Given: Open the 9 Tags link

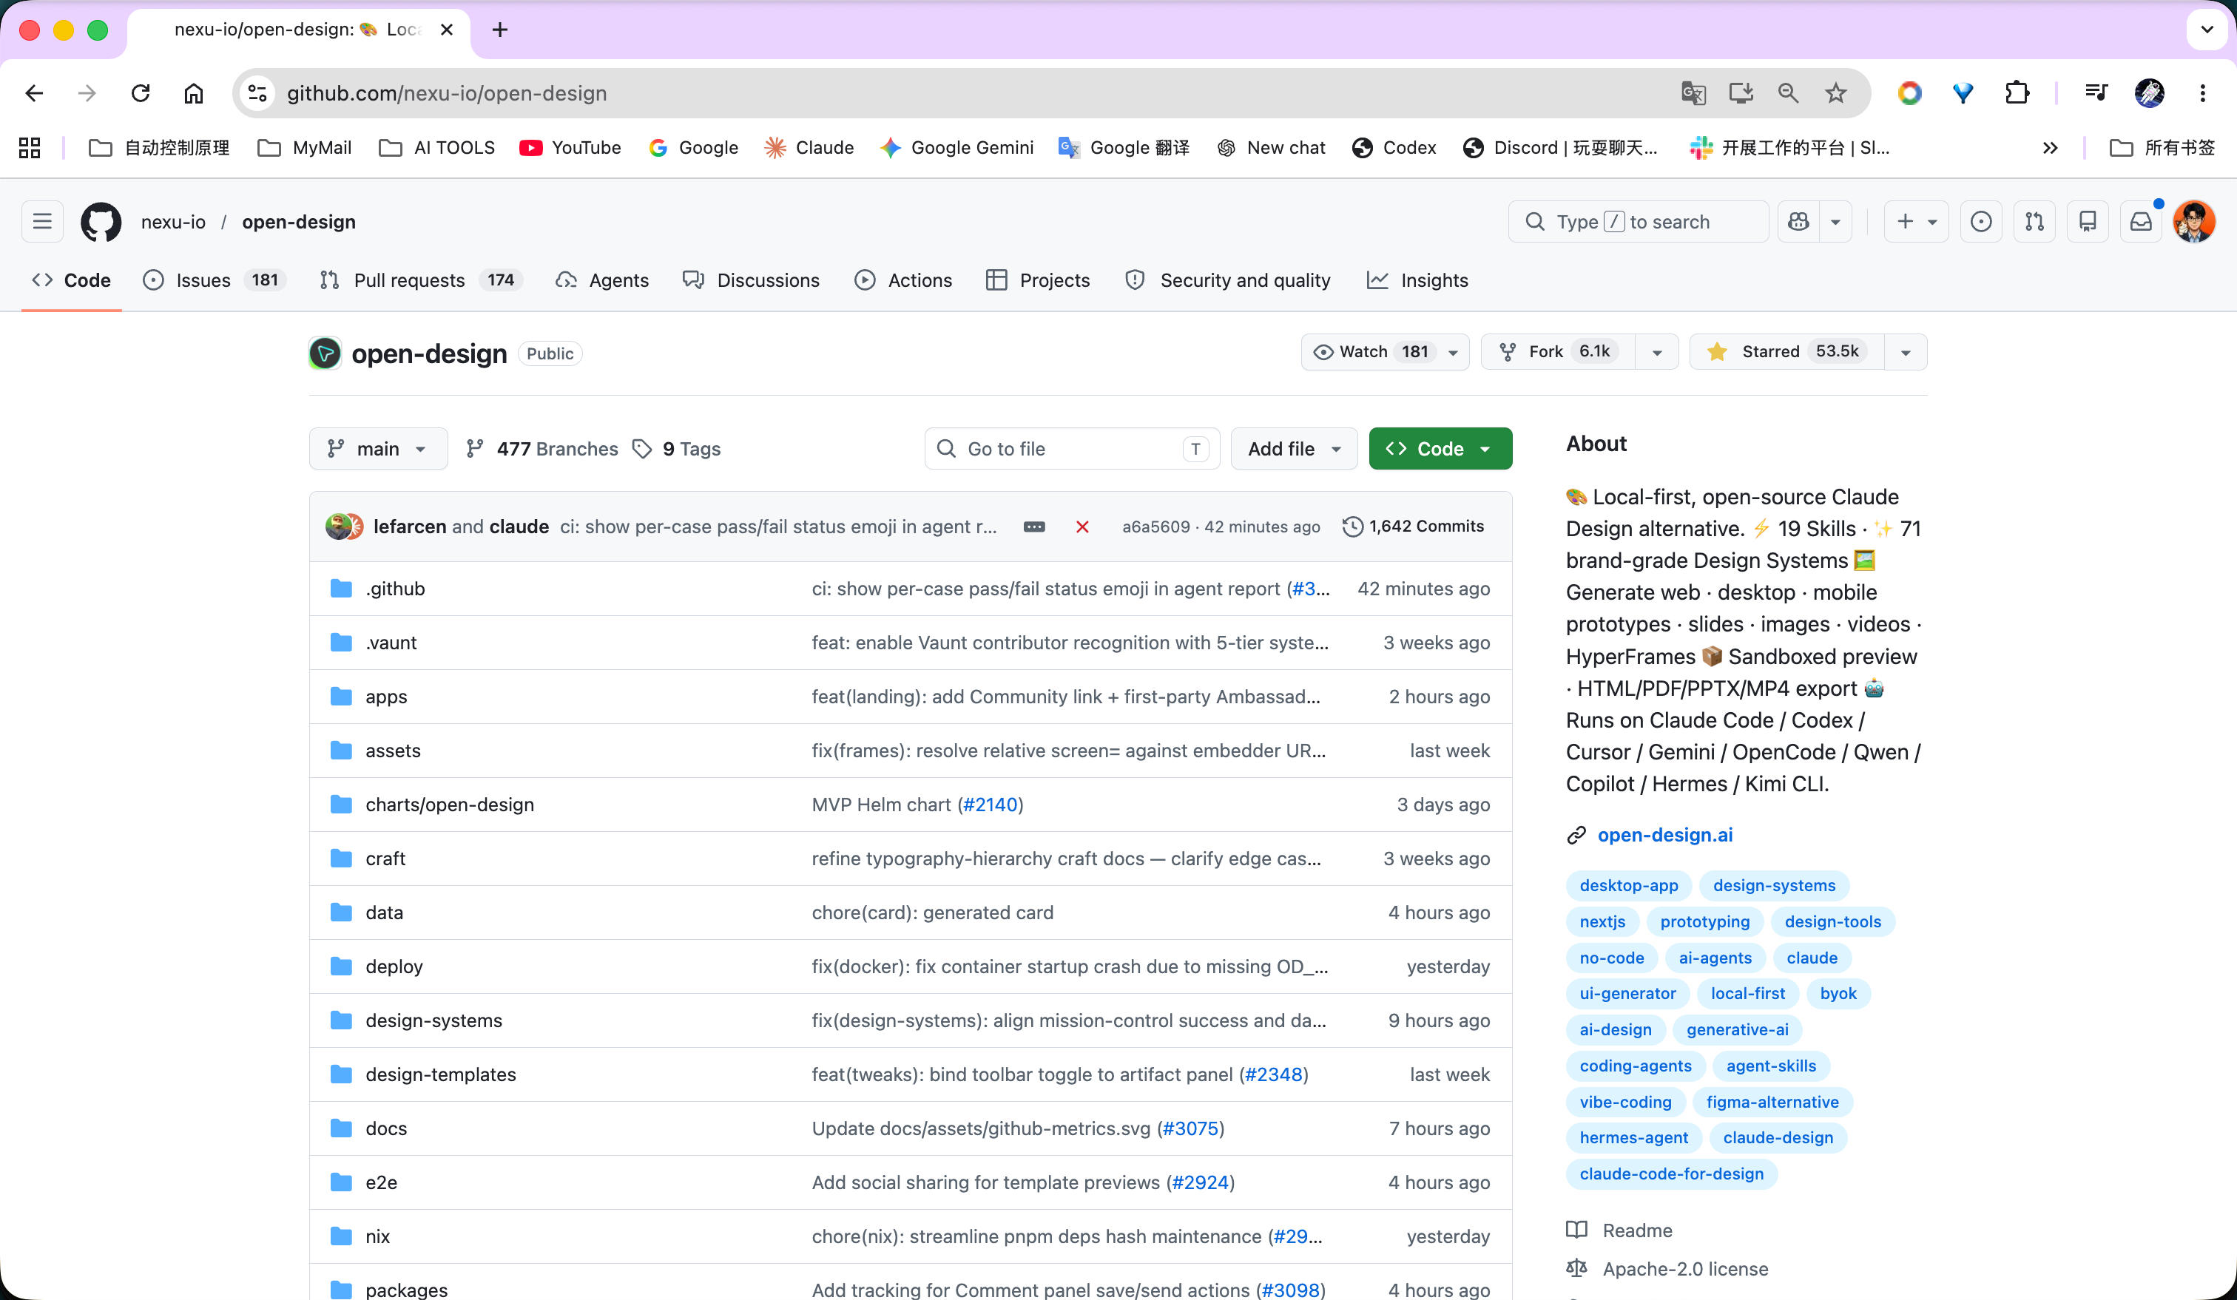Looking at the screenshot, I should point(676,449).
